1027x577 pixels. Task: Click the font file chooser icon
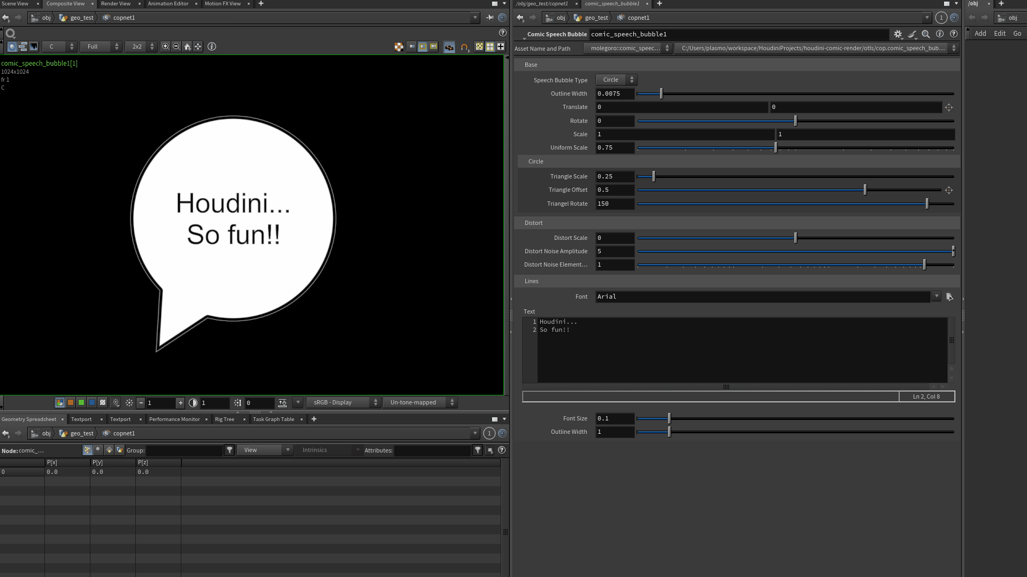pos(949,297)
